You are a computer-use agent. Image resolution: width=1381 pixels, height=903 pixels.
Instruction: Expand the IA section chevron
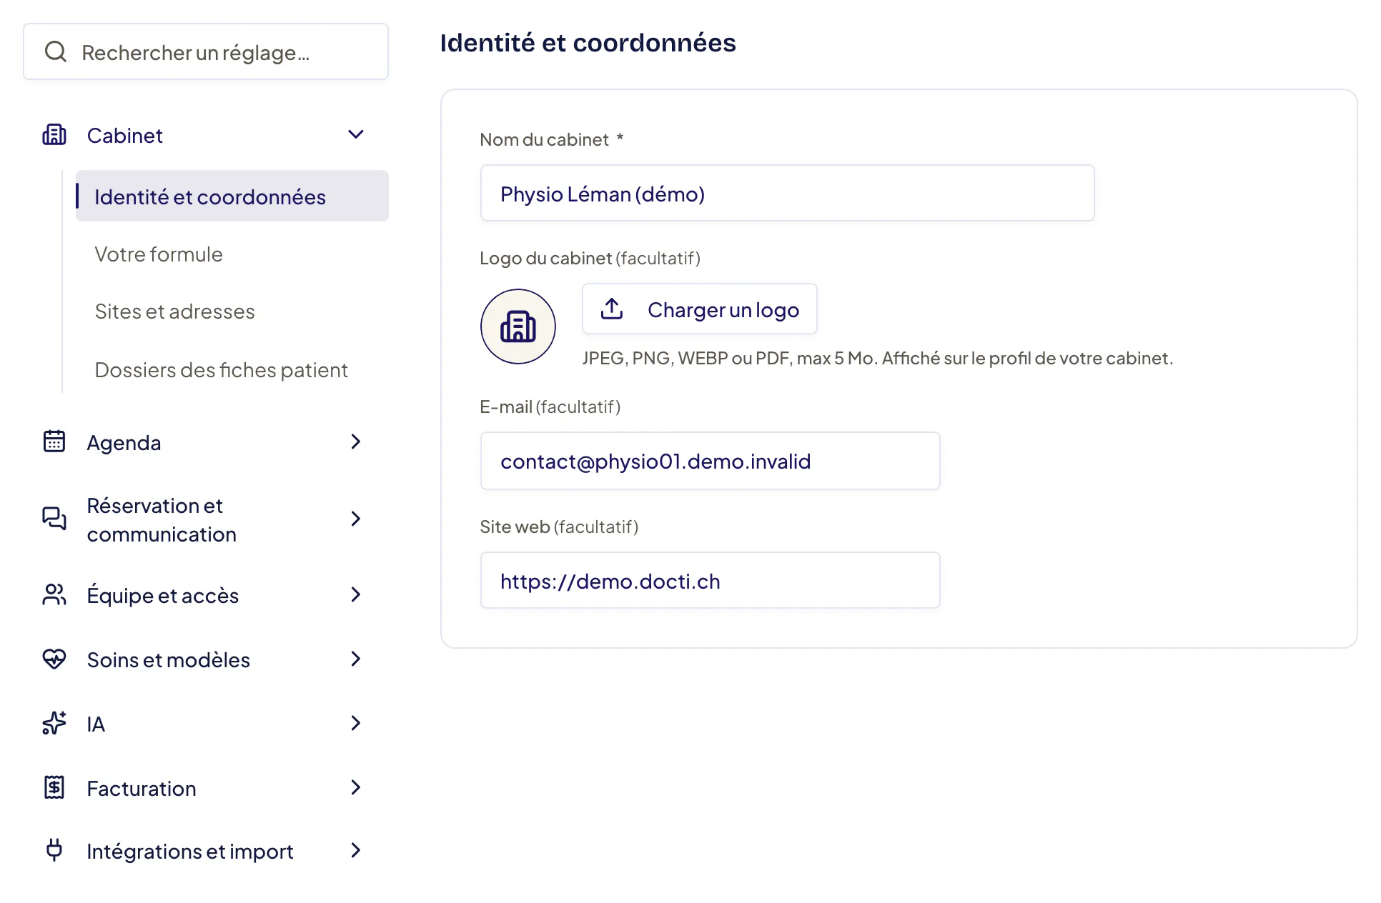click(356, 723)
